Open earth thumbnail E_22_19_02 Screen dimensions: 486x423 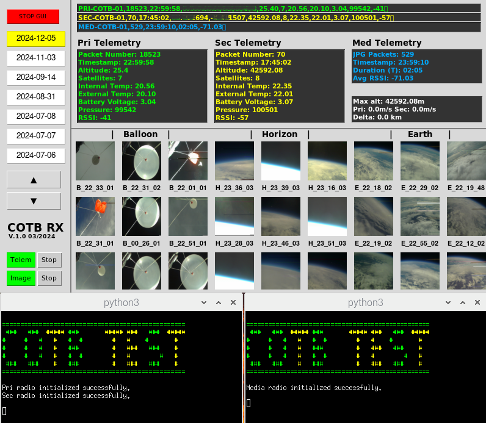(x=374, y=216)
